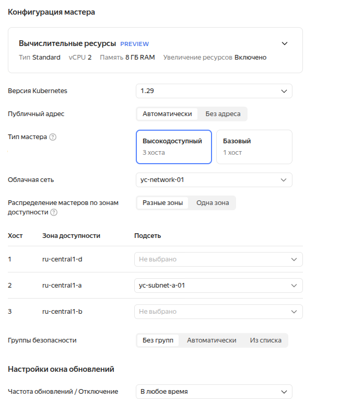Select Без групп security option
Screen dimensions: 340x399
157,340
